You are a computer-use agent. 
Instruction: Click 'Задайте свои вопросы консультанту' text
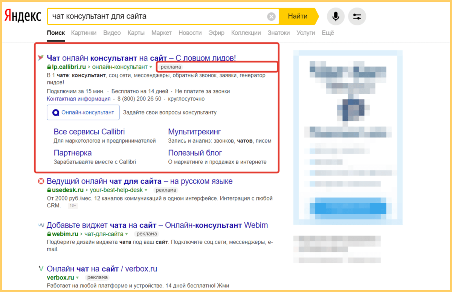coord(170,113)
